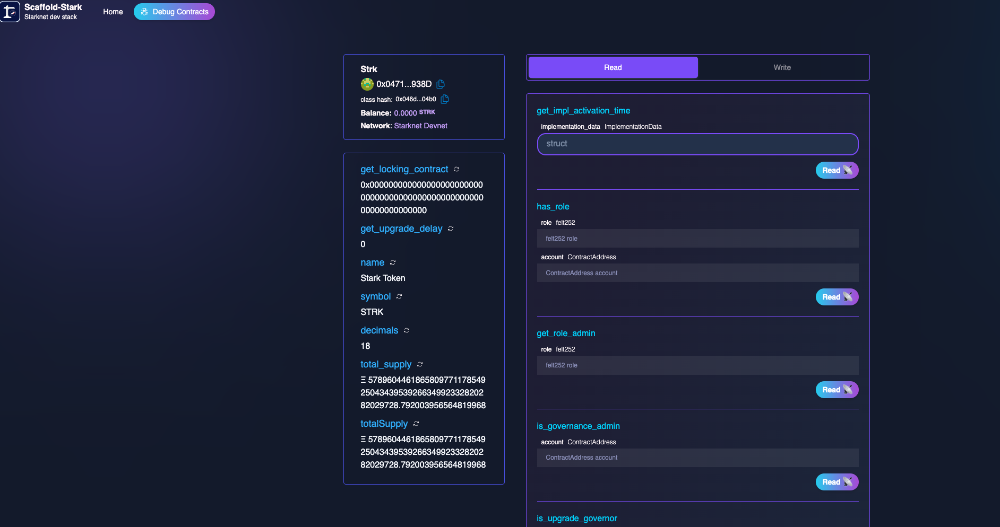The image size is (1000, 527).
Task: Click the STRK symbol value
Action: [372, 312]
